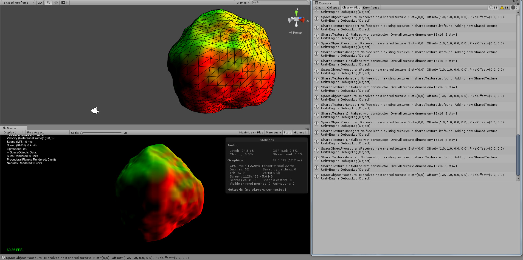The image size is (523, 260).
Task: Click the Clear button in the Console
Action: 319,7
